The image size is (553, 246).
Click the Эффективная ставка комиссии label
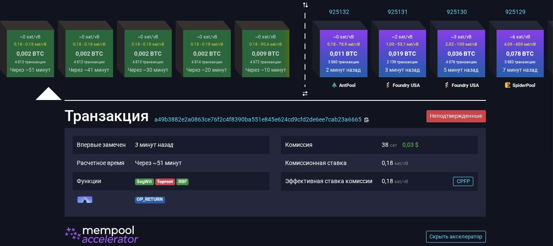pyautogui.click(x=329, y=181)
